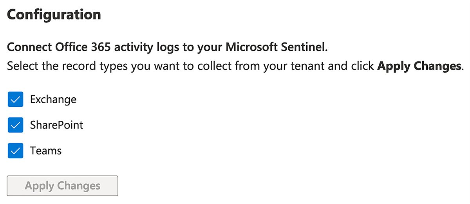
Task: Click the SharePoint label text
Action: [x=57, y=125]
